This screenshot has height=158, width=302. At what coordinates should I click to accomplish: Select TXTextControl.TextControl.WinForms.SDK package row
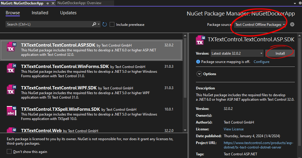[91, 71]
